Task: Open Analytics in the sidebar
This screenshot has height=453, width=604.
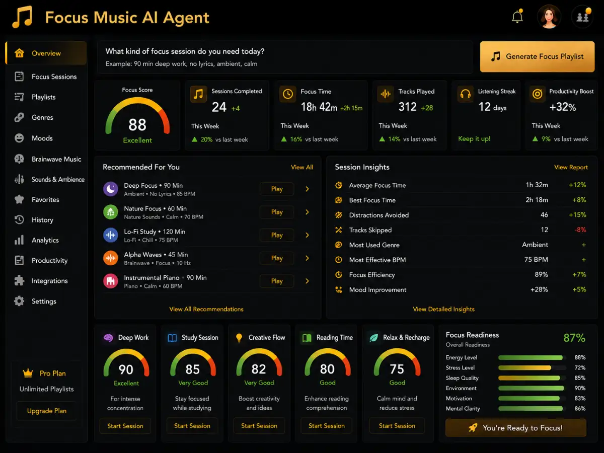Action: point(46,240)
